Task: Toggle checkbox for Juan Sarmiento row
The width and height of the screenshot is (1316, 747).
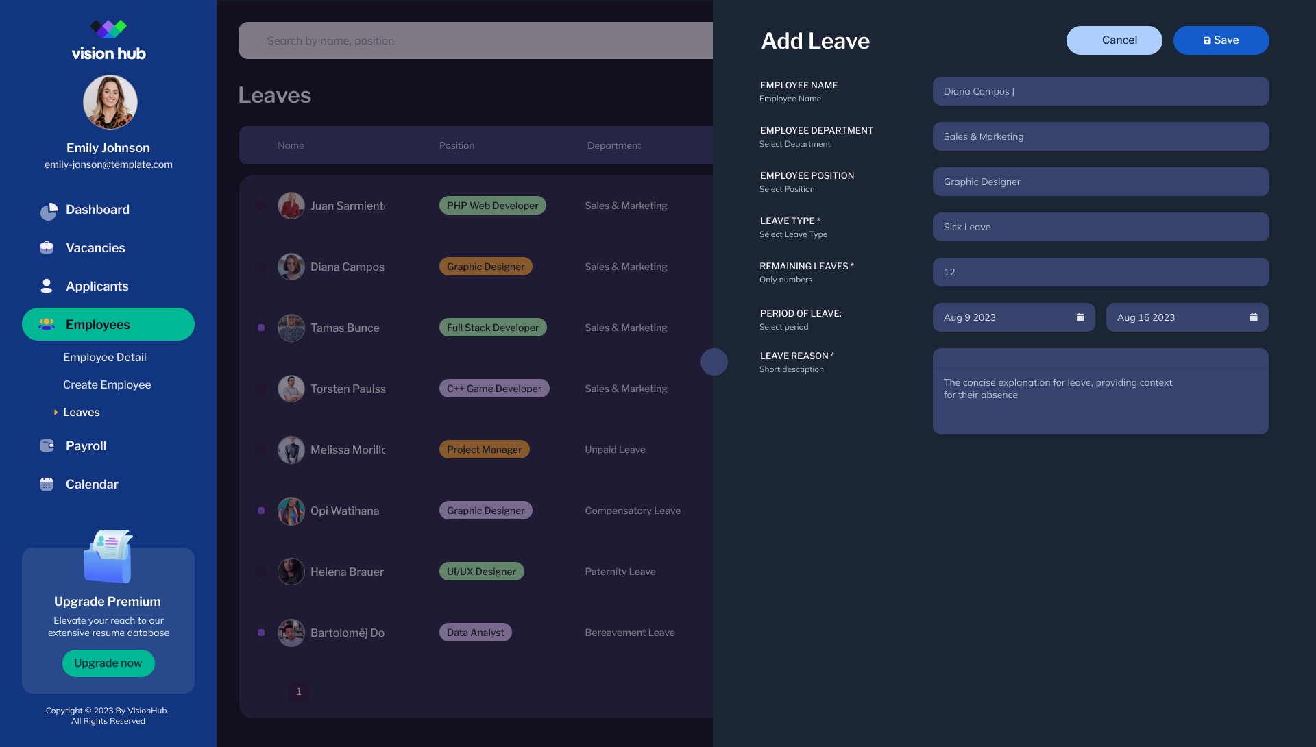Action: [261, 206]
